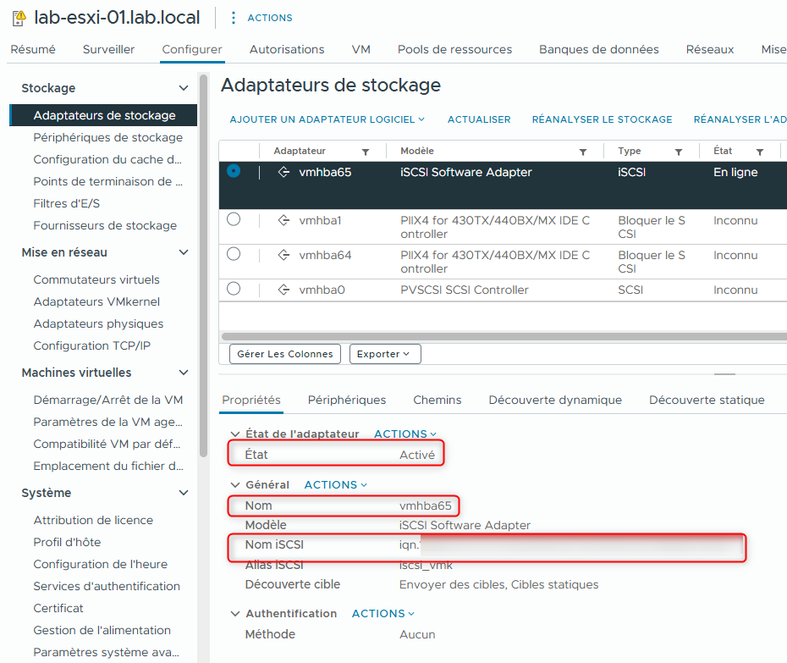Viewport: 787px width, 663px height.
Task: Collapse the Général section
Action: click(234, 484)
